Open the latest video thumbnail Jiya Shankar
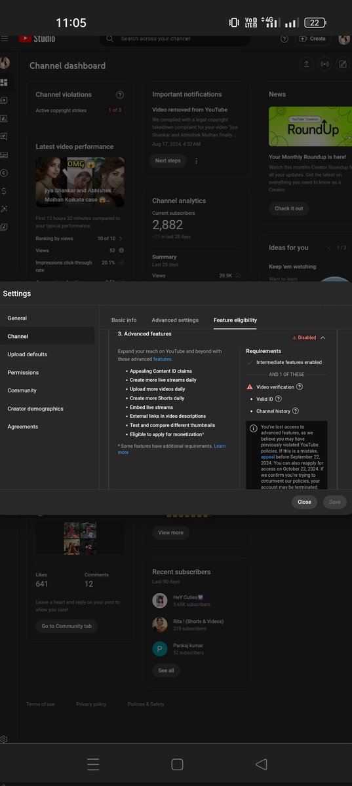 pyautogui.click(x=80, y=182)
